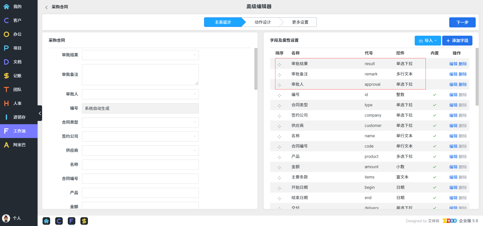Viewport: 483px width, 226px height.
Task: Click the 下一步 button
Action: [462, 22]
